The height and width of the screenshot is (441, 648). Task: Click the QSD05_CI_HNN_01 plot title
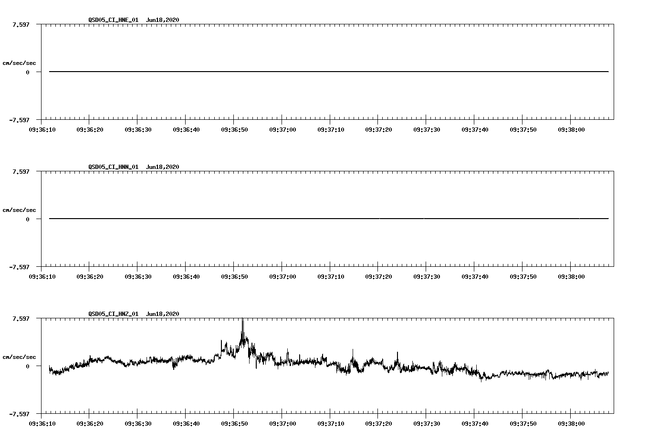click(134, 167)
